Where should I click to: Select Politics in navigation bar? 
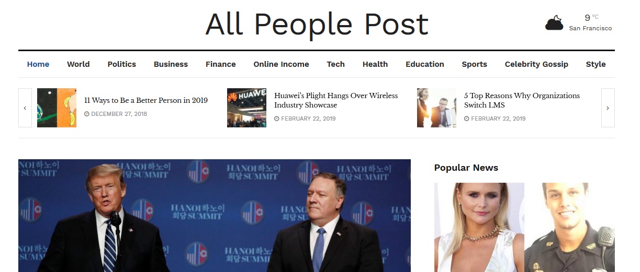[122, 64]
